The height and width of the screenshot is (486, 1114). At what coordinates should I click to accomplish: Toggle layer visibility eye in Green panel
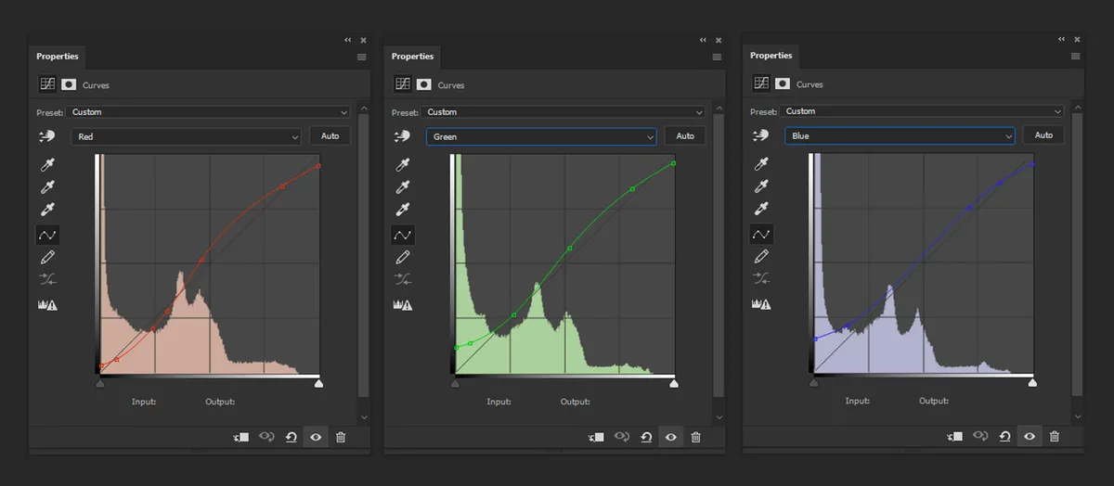click(x=671, y=437)
